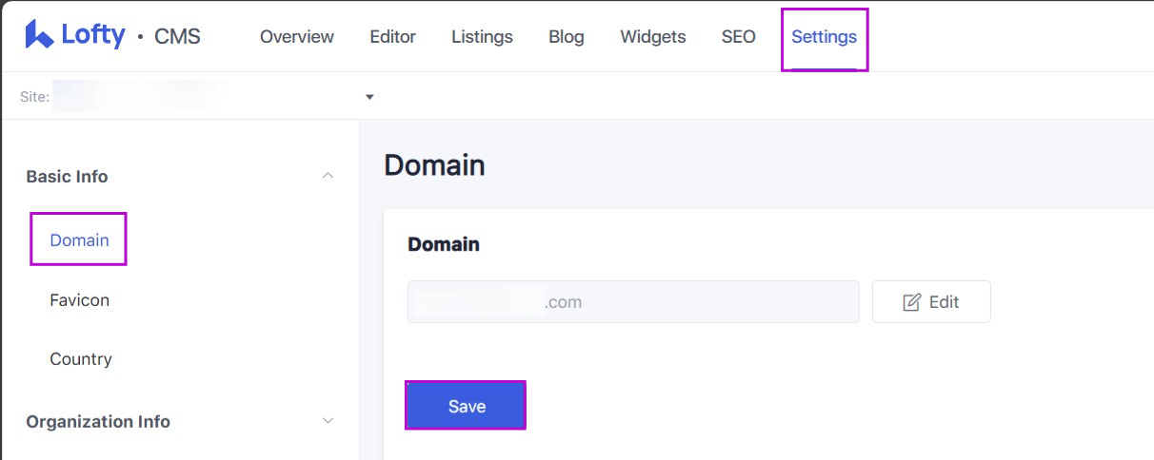The image size is (1154, 460).
Task: Switch to the Editor tab
Action: pyautogui.click(x=392, y=37)
